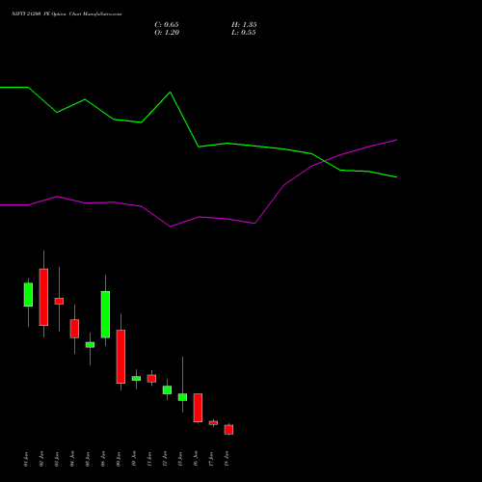482x482 pixels.
Task: Click the '02 Jan' date axis label
Action: pos(41,459)
